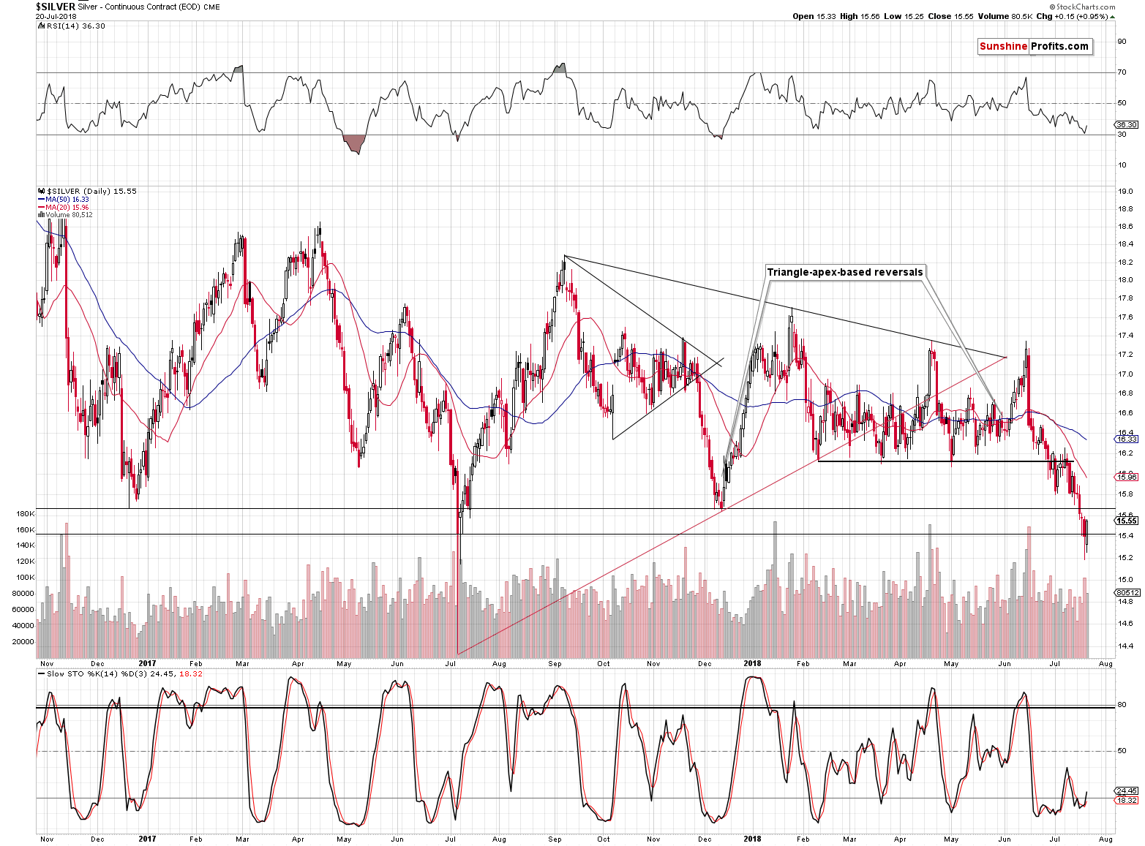The image size is (1145, 846).
Task: Click the 'Open 15.33' value in header
Action: [814, 16]
